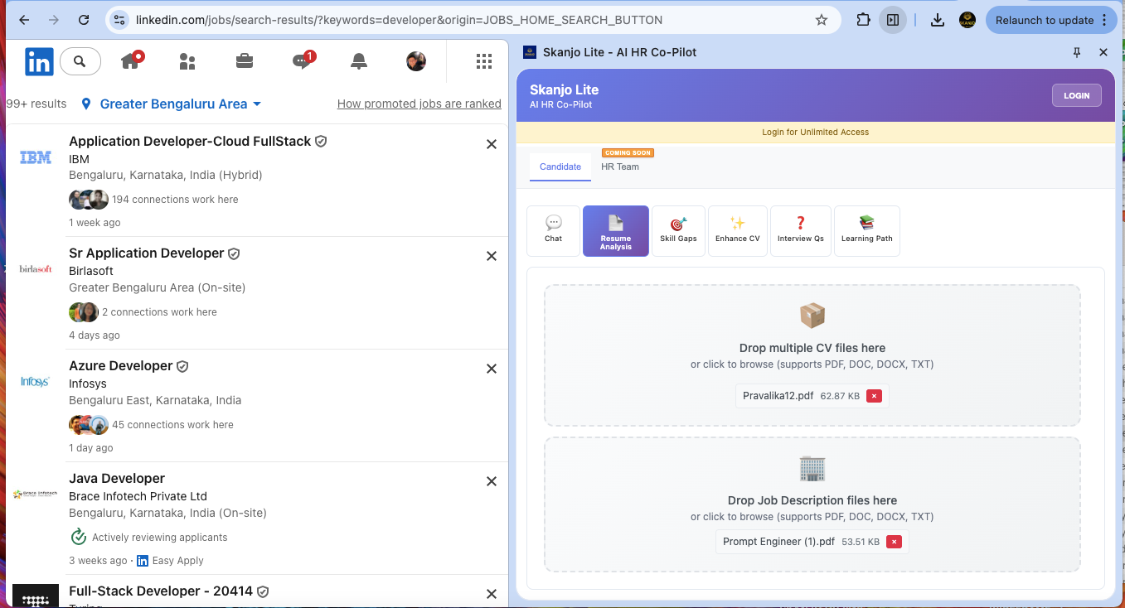Dismiss the Infosys job listing
Viewport: 1125px width, 608px height.
(x=492, y=369)
